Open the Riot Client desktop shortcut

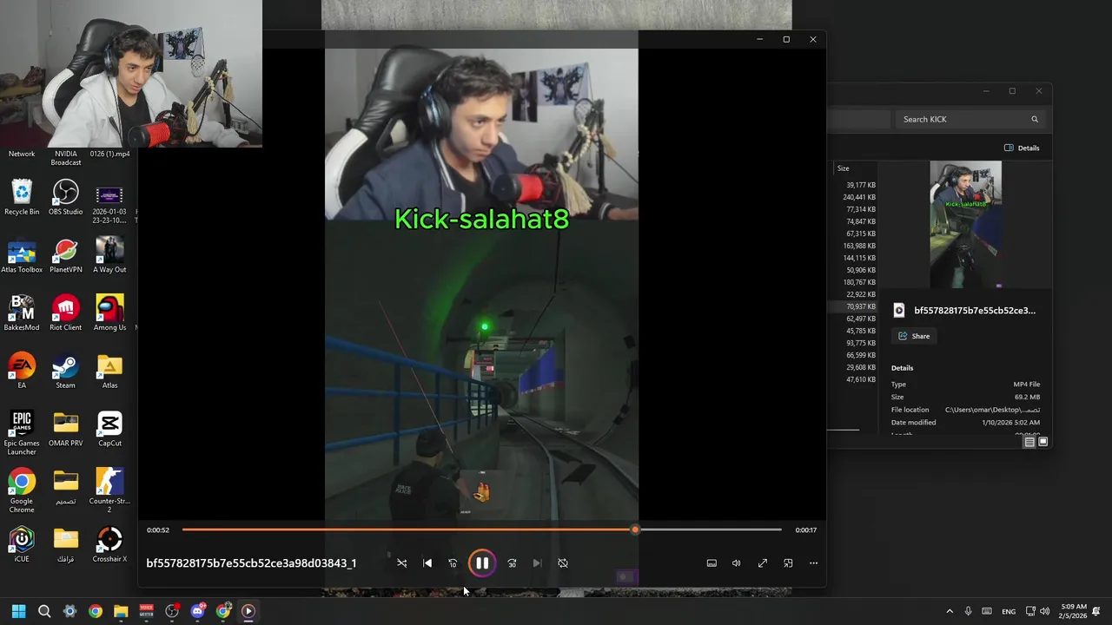(65, 312)
